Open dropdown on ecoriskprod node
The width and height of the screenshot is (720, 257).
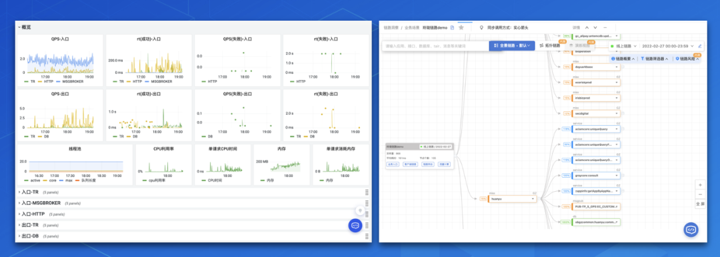tap(617, 83)
